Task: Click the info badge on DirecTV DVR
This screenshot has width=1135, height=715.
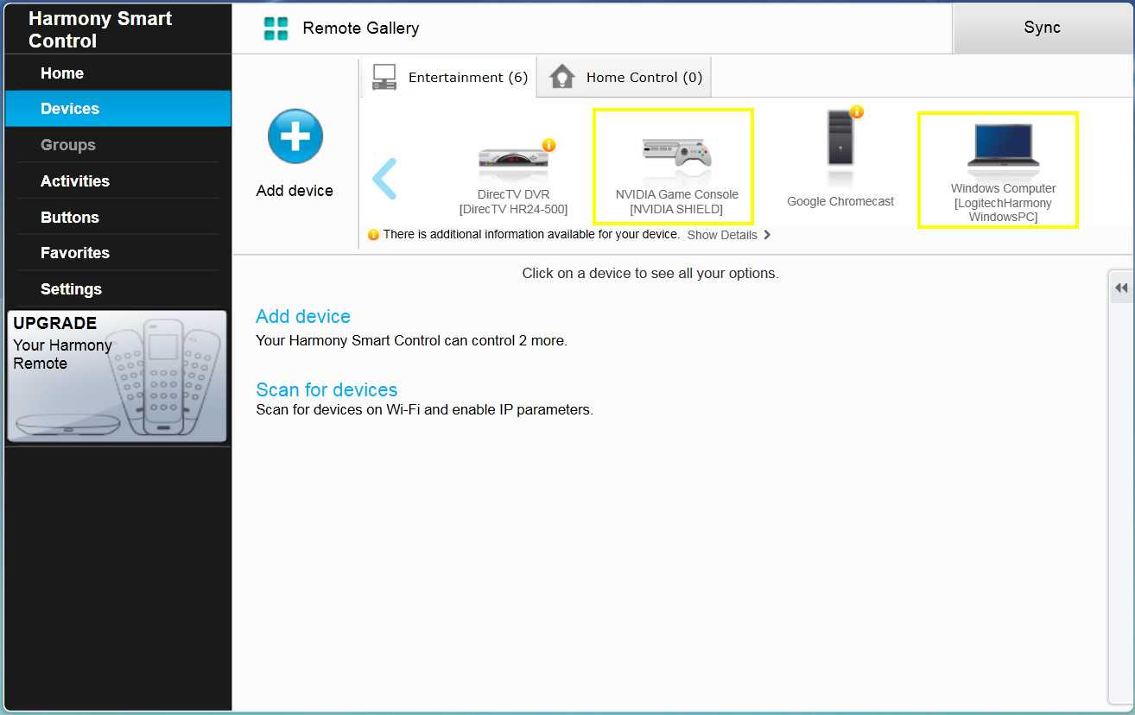Action: 548,145
